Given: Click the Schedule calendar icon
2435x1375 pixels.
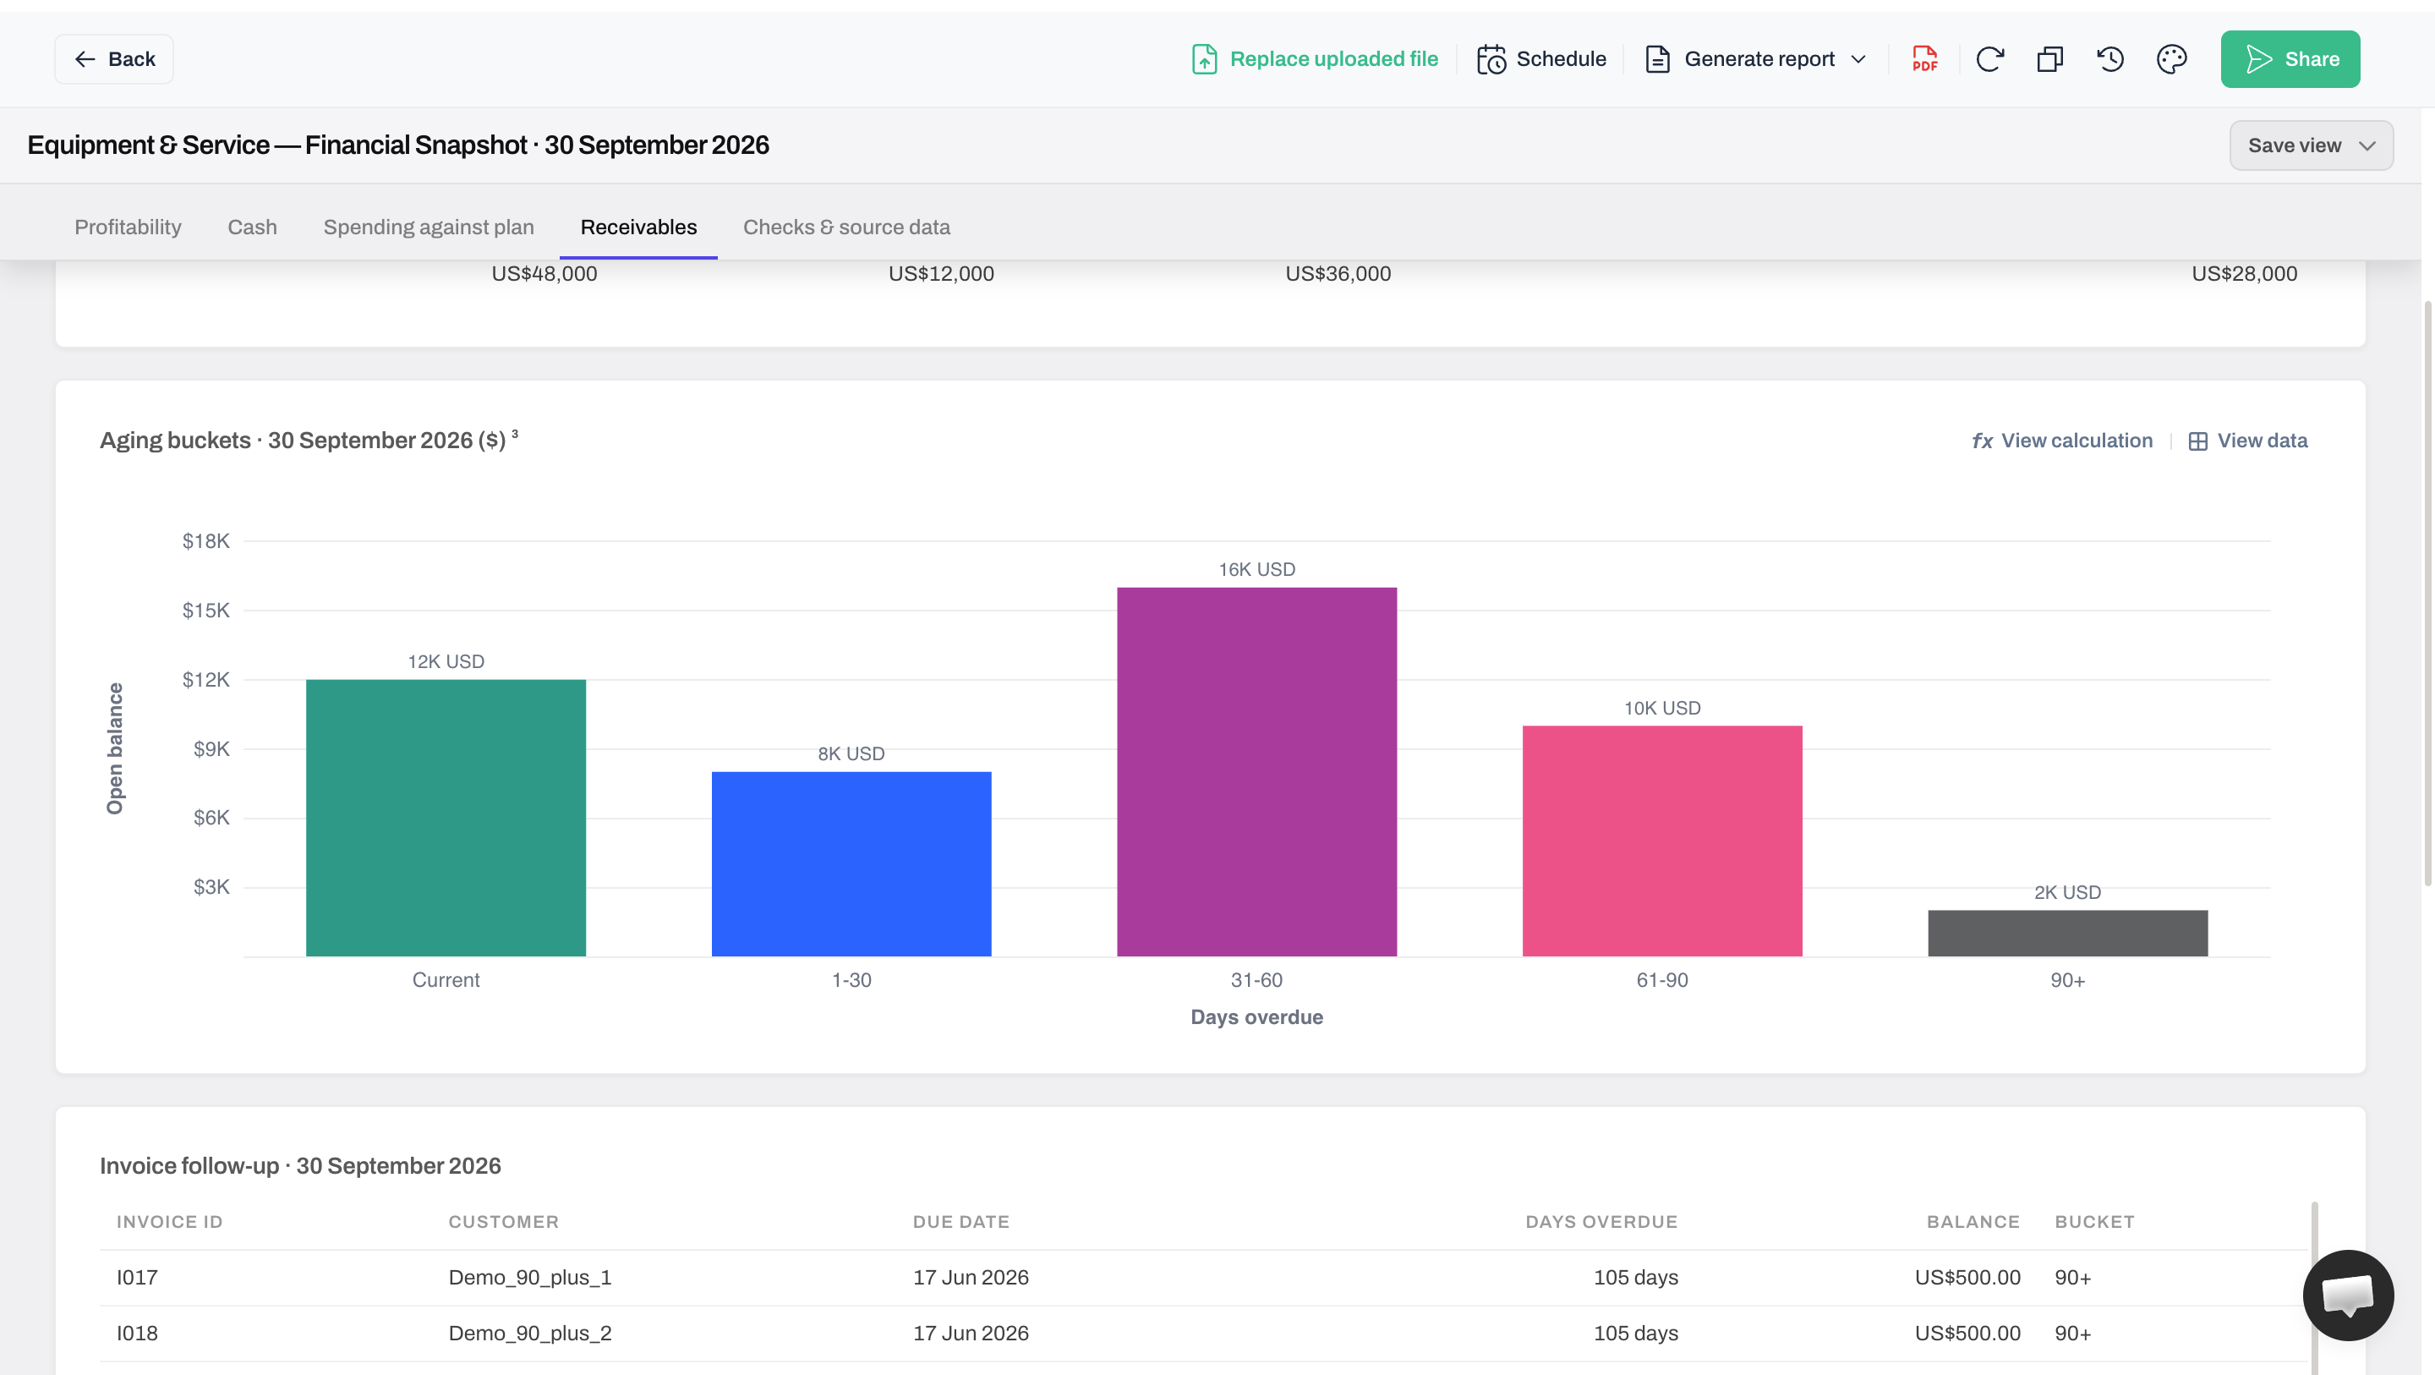Looking at the screenshot, I should pyautogui.click(x=1491, y=58).
